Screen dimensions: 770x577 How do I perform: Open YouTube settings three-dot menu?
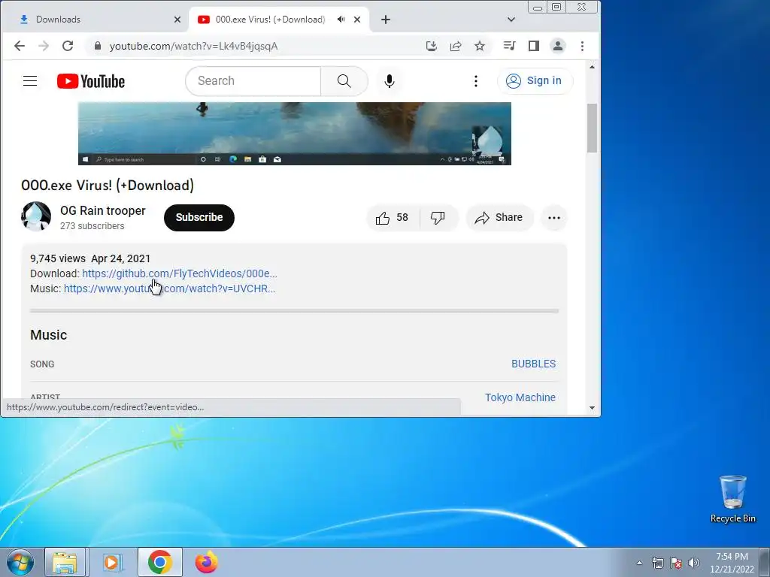click(x=475, y=81)
